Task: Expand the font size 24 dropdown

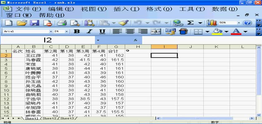Action: point(67,31)
